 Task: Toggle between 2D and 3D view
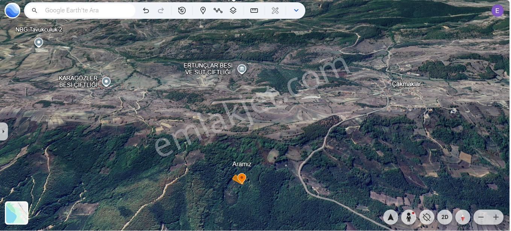445,217
